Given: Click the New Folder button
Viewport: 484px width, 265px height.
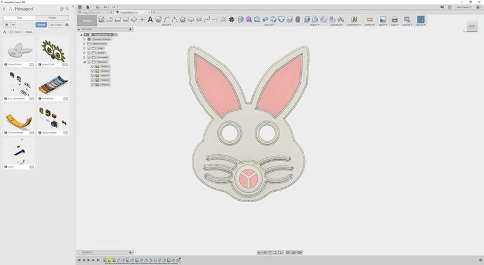Looking at the screenshot, I should [x=56, y=25].
